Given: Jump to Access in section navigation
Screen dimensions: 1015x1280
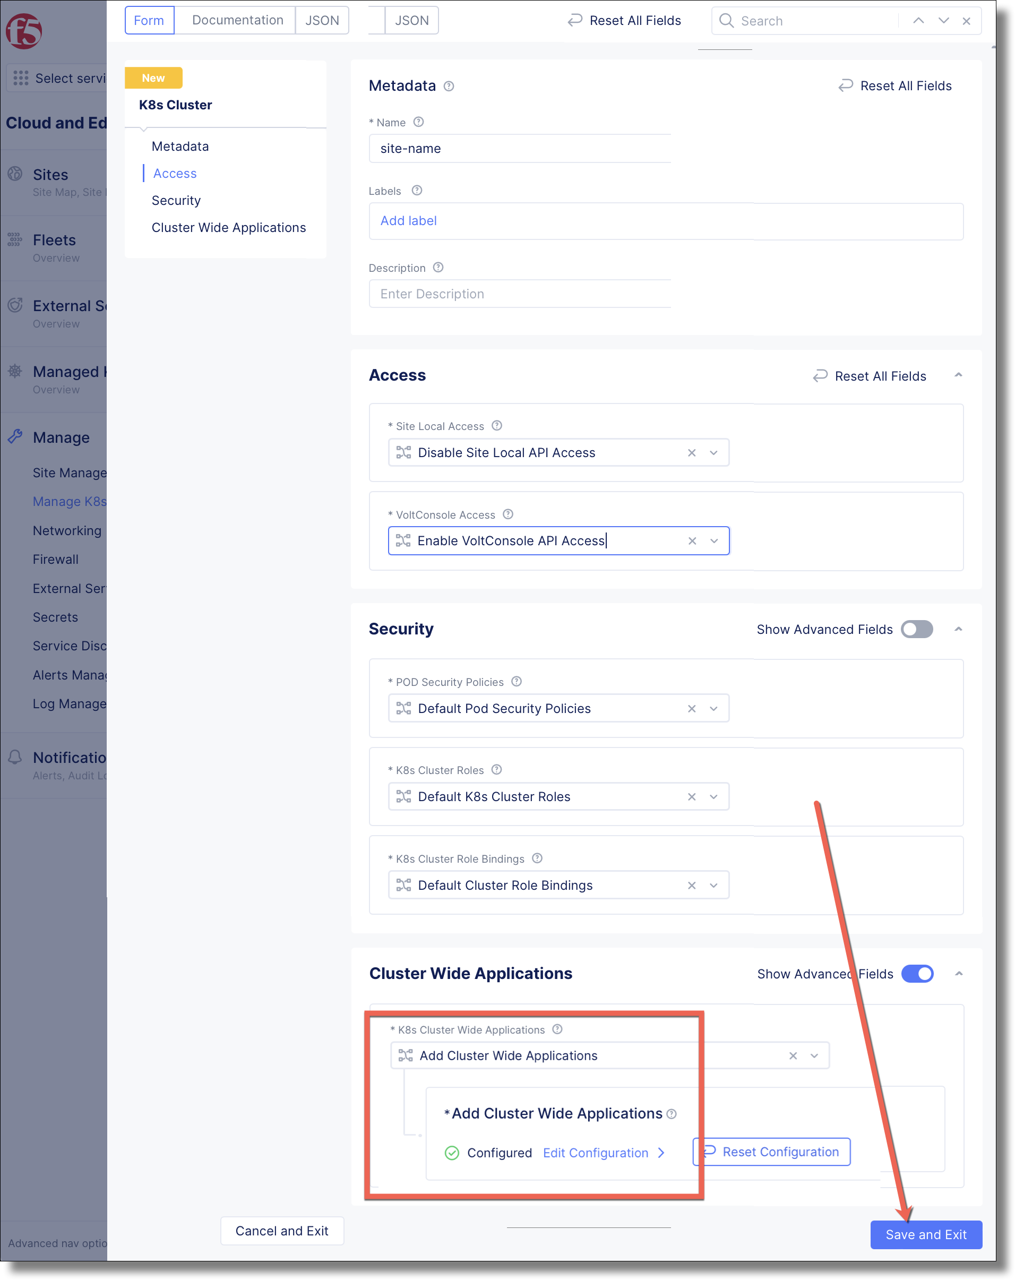Looking at the screenshot, I should 175,174.
